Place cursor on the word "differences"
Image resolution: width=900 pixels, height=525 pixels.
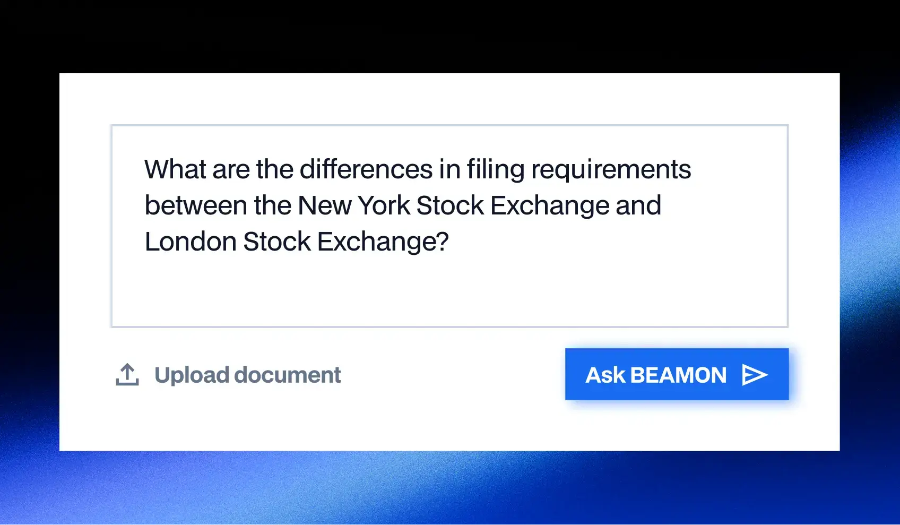pos(366,169)
